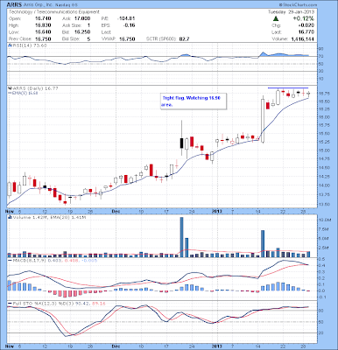This screenshot has width=338, height=350.
Task: Click the EPS value -0.16
Action: tap(129, 25)
